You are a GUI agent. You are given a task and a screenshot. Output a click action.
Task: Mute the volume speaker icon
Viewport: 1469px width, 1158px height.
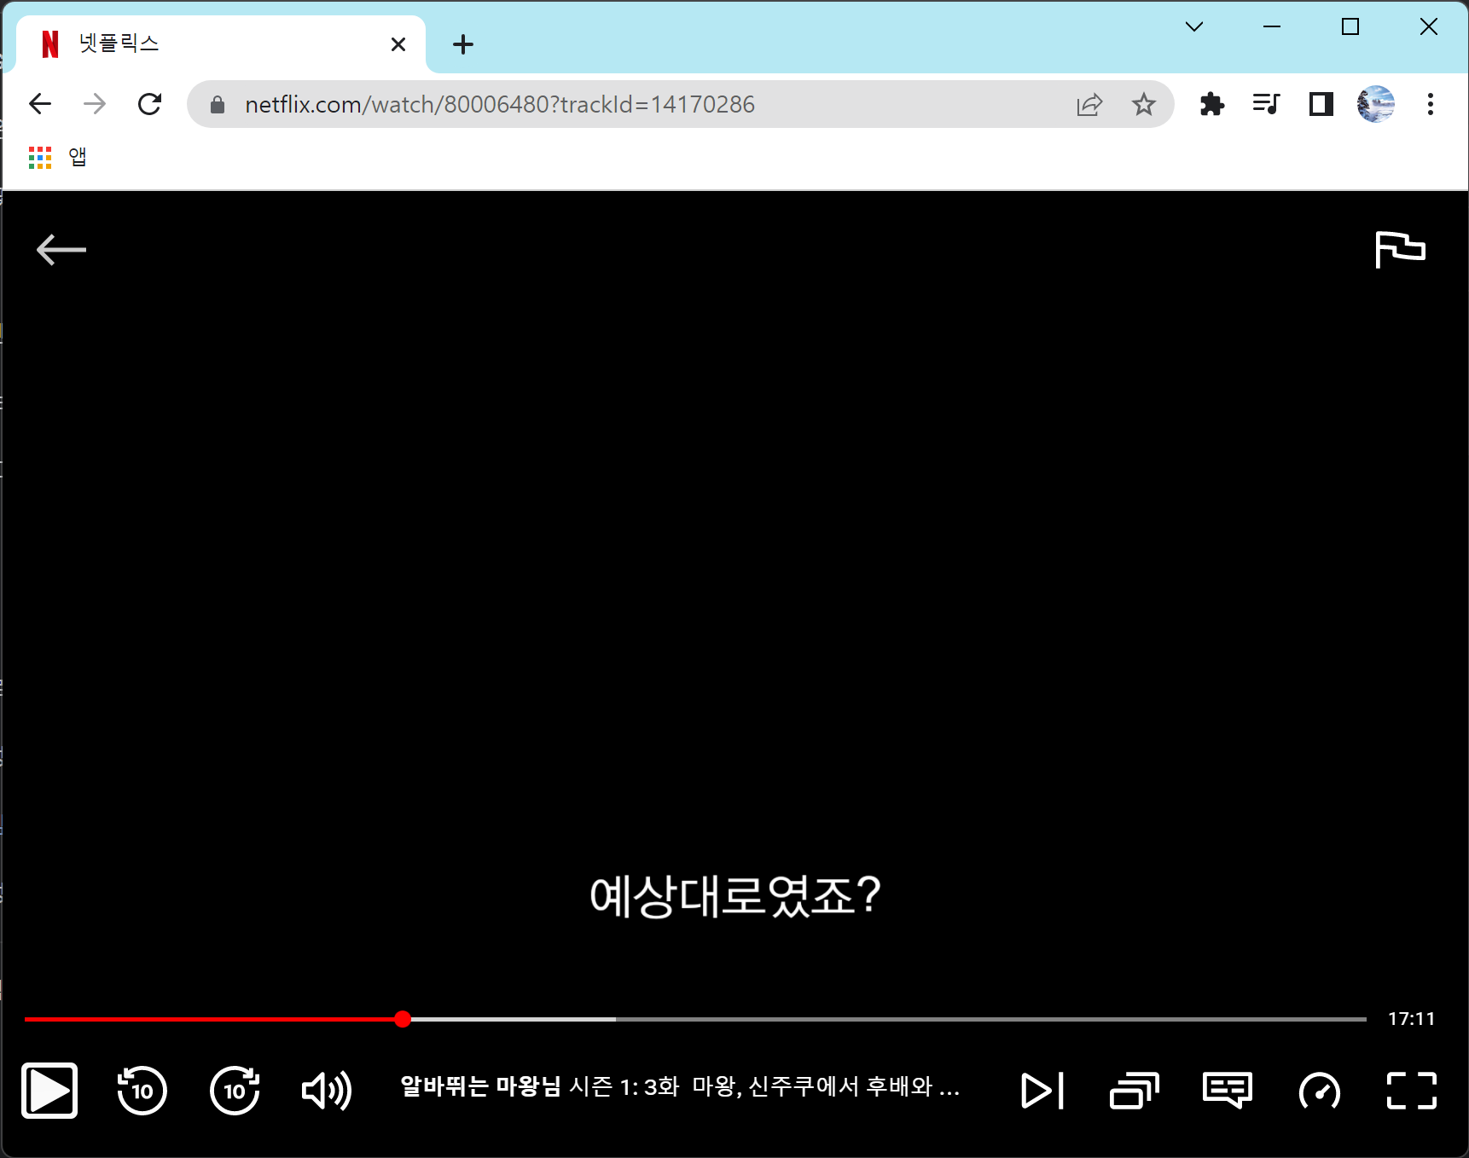(327, 1090)
